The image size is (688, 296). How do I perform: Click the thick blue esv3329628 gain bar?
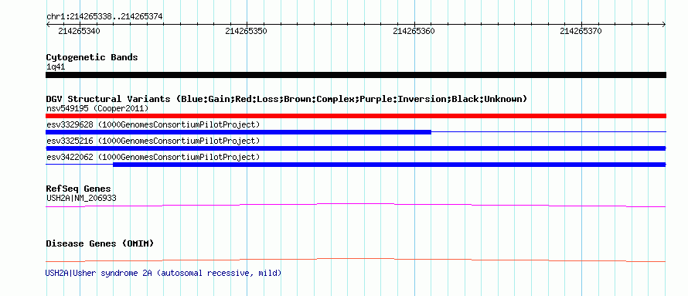[239, 132]
